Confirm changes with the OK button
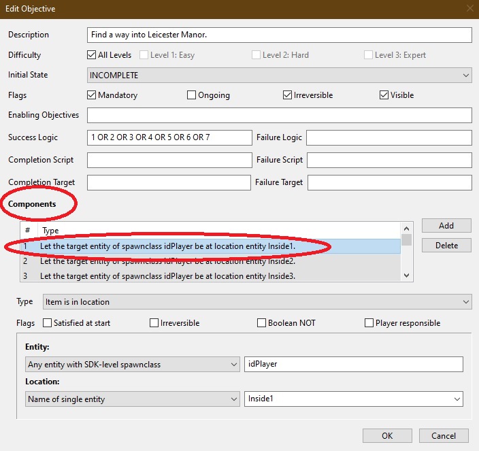The width and height of the screenshot is (479, 451). pyautogui.click(x=387, y=436)
